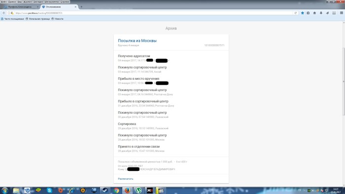The height and width of the screenshot is (194, 345).
Task: Click the tracking number beside Вручено 4 января
Action: (x=214, y=45)
